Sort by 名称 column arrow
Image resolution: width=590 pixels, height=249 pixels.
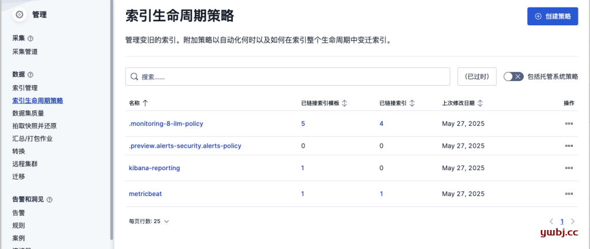click(x=145, y=104)
